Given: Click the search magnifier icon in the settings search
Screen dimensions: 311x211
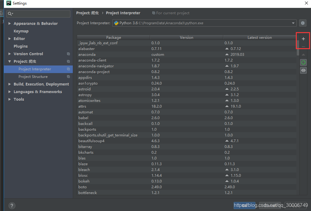Looking at the screenshot, I should tap(10, 14).
